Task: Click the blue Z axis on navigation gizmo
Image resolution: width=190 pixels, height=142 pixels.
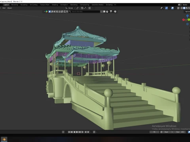Action: click(188, 16)
